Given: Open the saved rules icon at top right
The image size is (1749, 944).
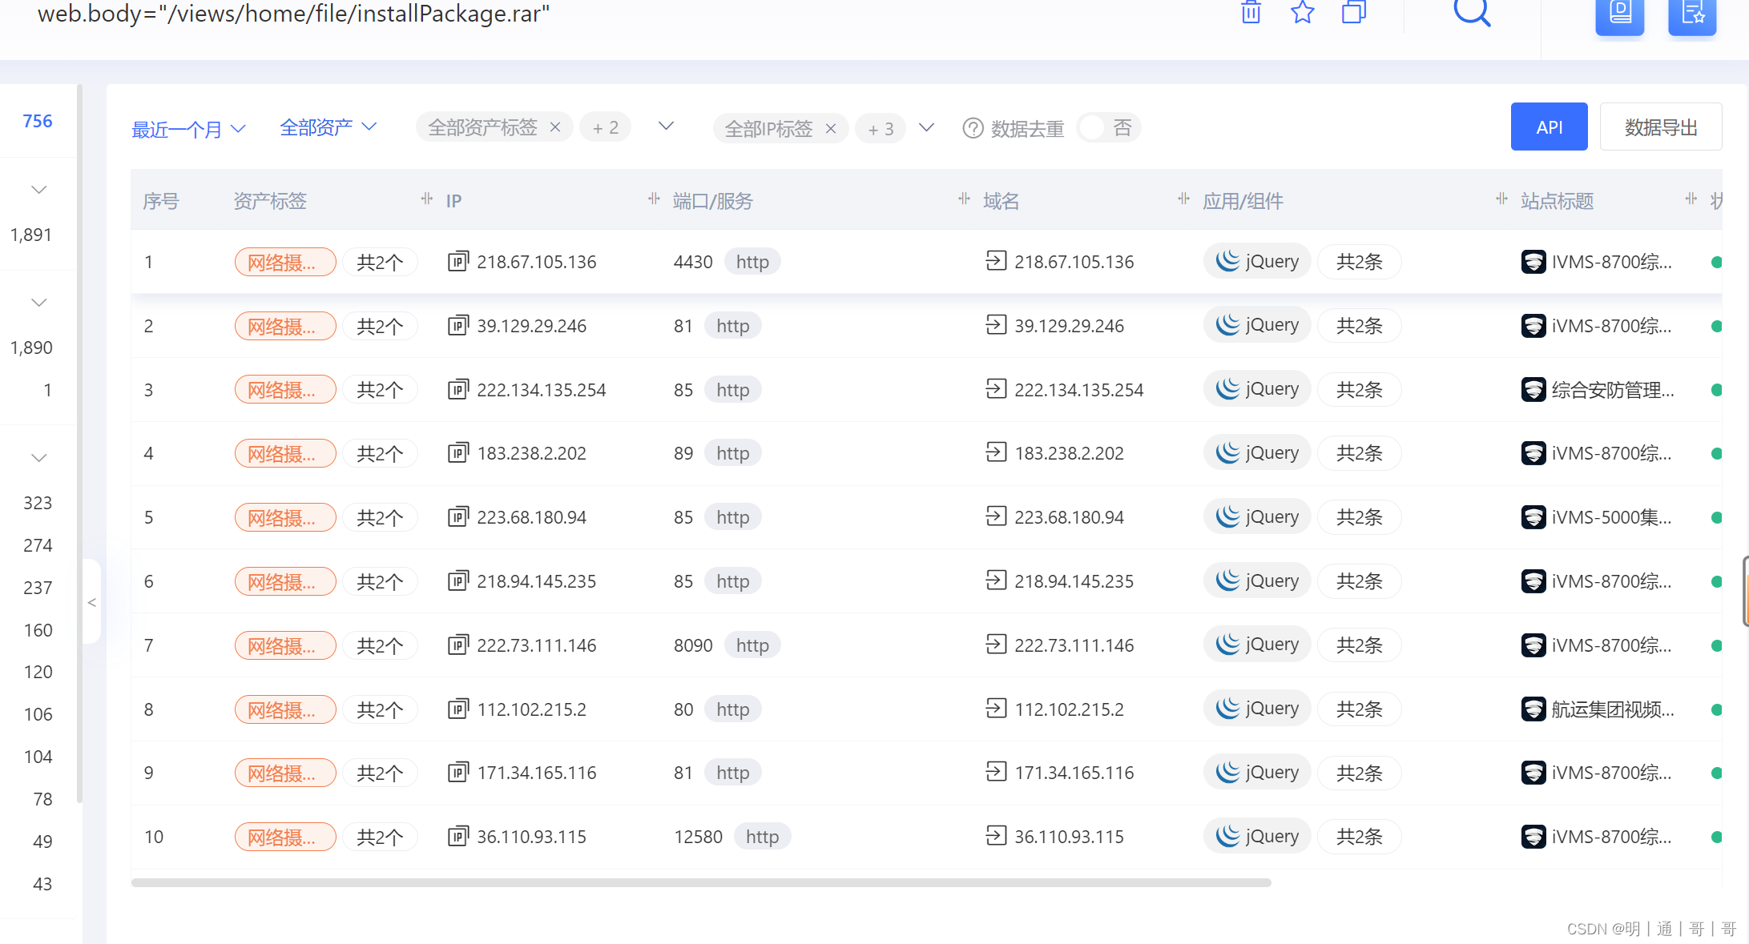Looking at the screenshot, I should (x=1692, y=13).
